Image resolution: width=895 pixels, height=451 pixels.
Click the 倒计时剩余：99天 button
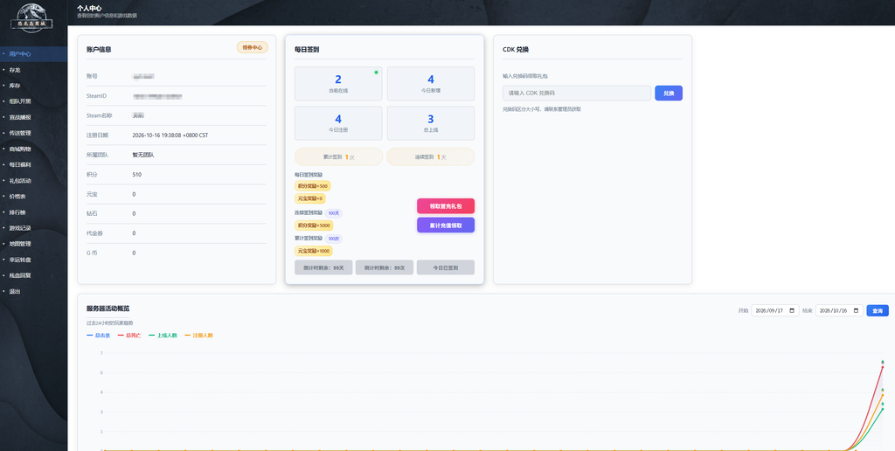click(x=323, y=267)
